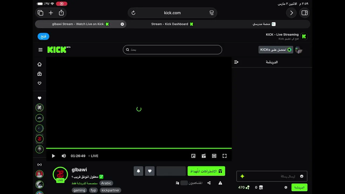
Task: Add a new Safari tab
Action: (51, 13)
